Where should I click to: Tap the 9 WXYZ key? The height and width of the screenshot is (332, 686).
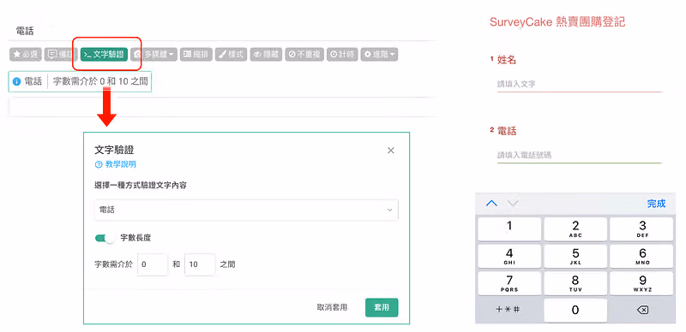(641, 283)
